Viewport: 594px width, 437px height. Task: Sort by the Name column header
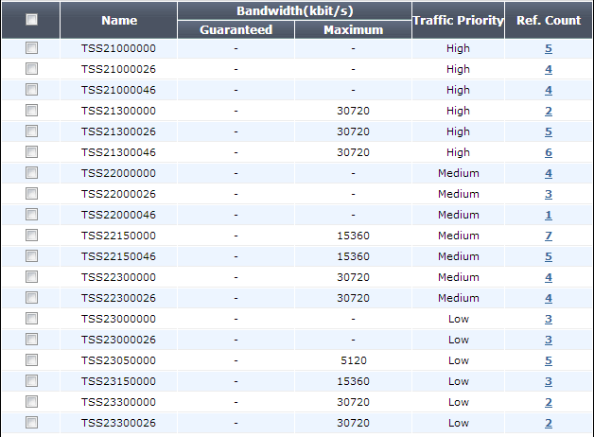pos(119,20)
